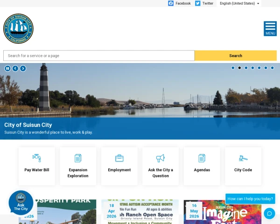
Task: Click the Ask The City round button
Action: pyautogui.click(x=21, y=203)
